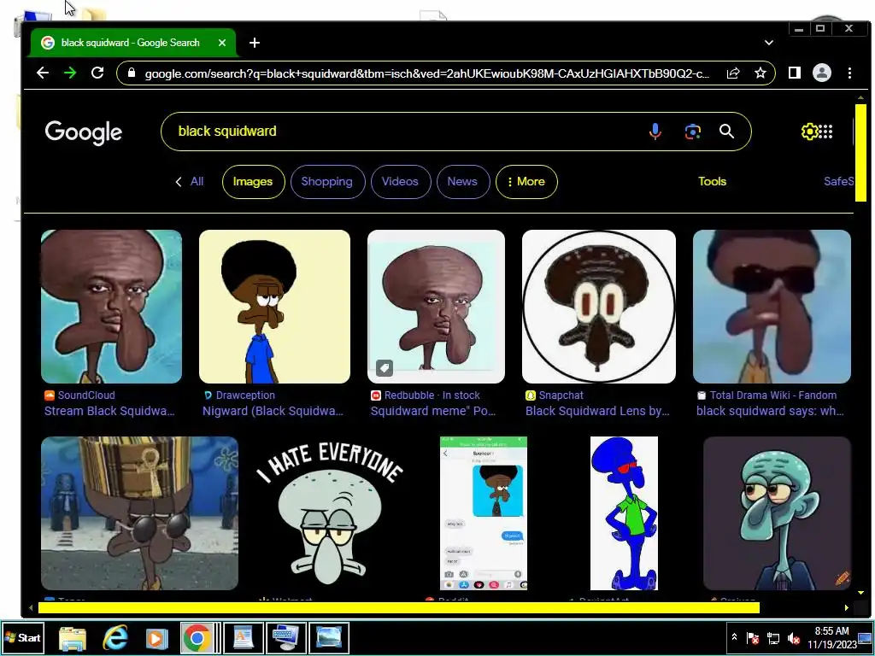Viewport: 875px width, 656px height.
Task: Click the Redbubble In stock label
Action: pyautogui.click(x=426, y=395)
